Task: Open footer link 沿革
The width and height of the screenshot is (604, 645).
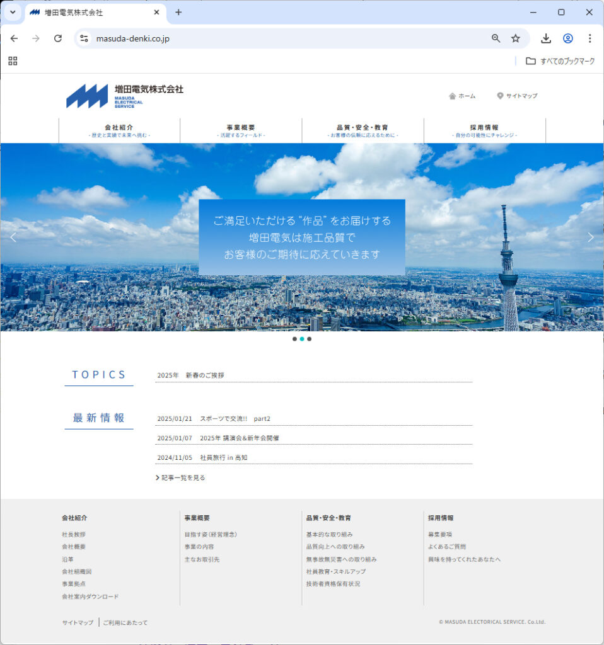Action: pos(67,559)
